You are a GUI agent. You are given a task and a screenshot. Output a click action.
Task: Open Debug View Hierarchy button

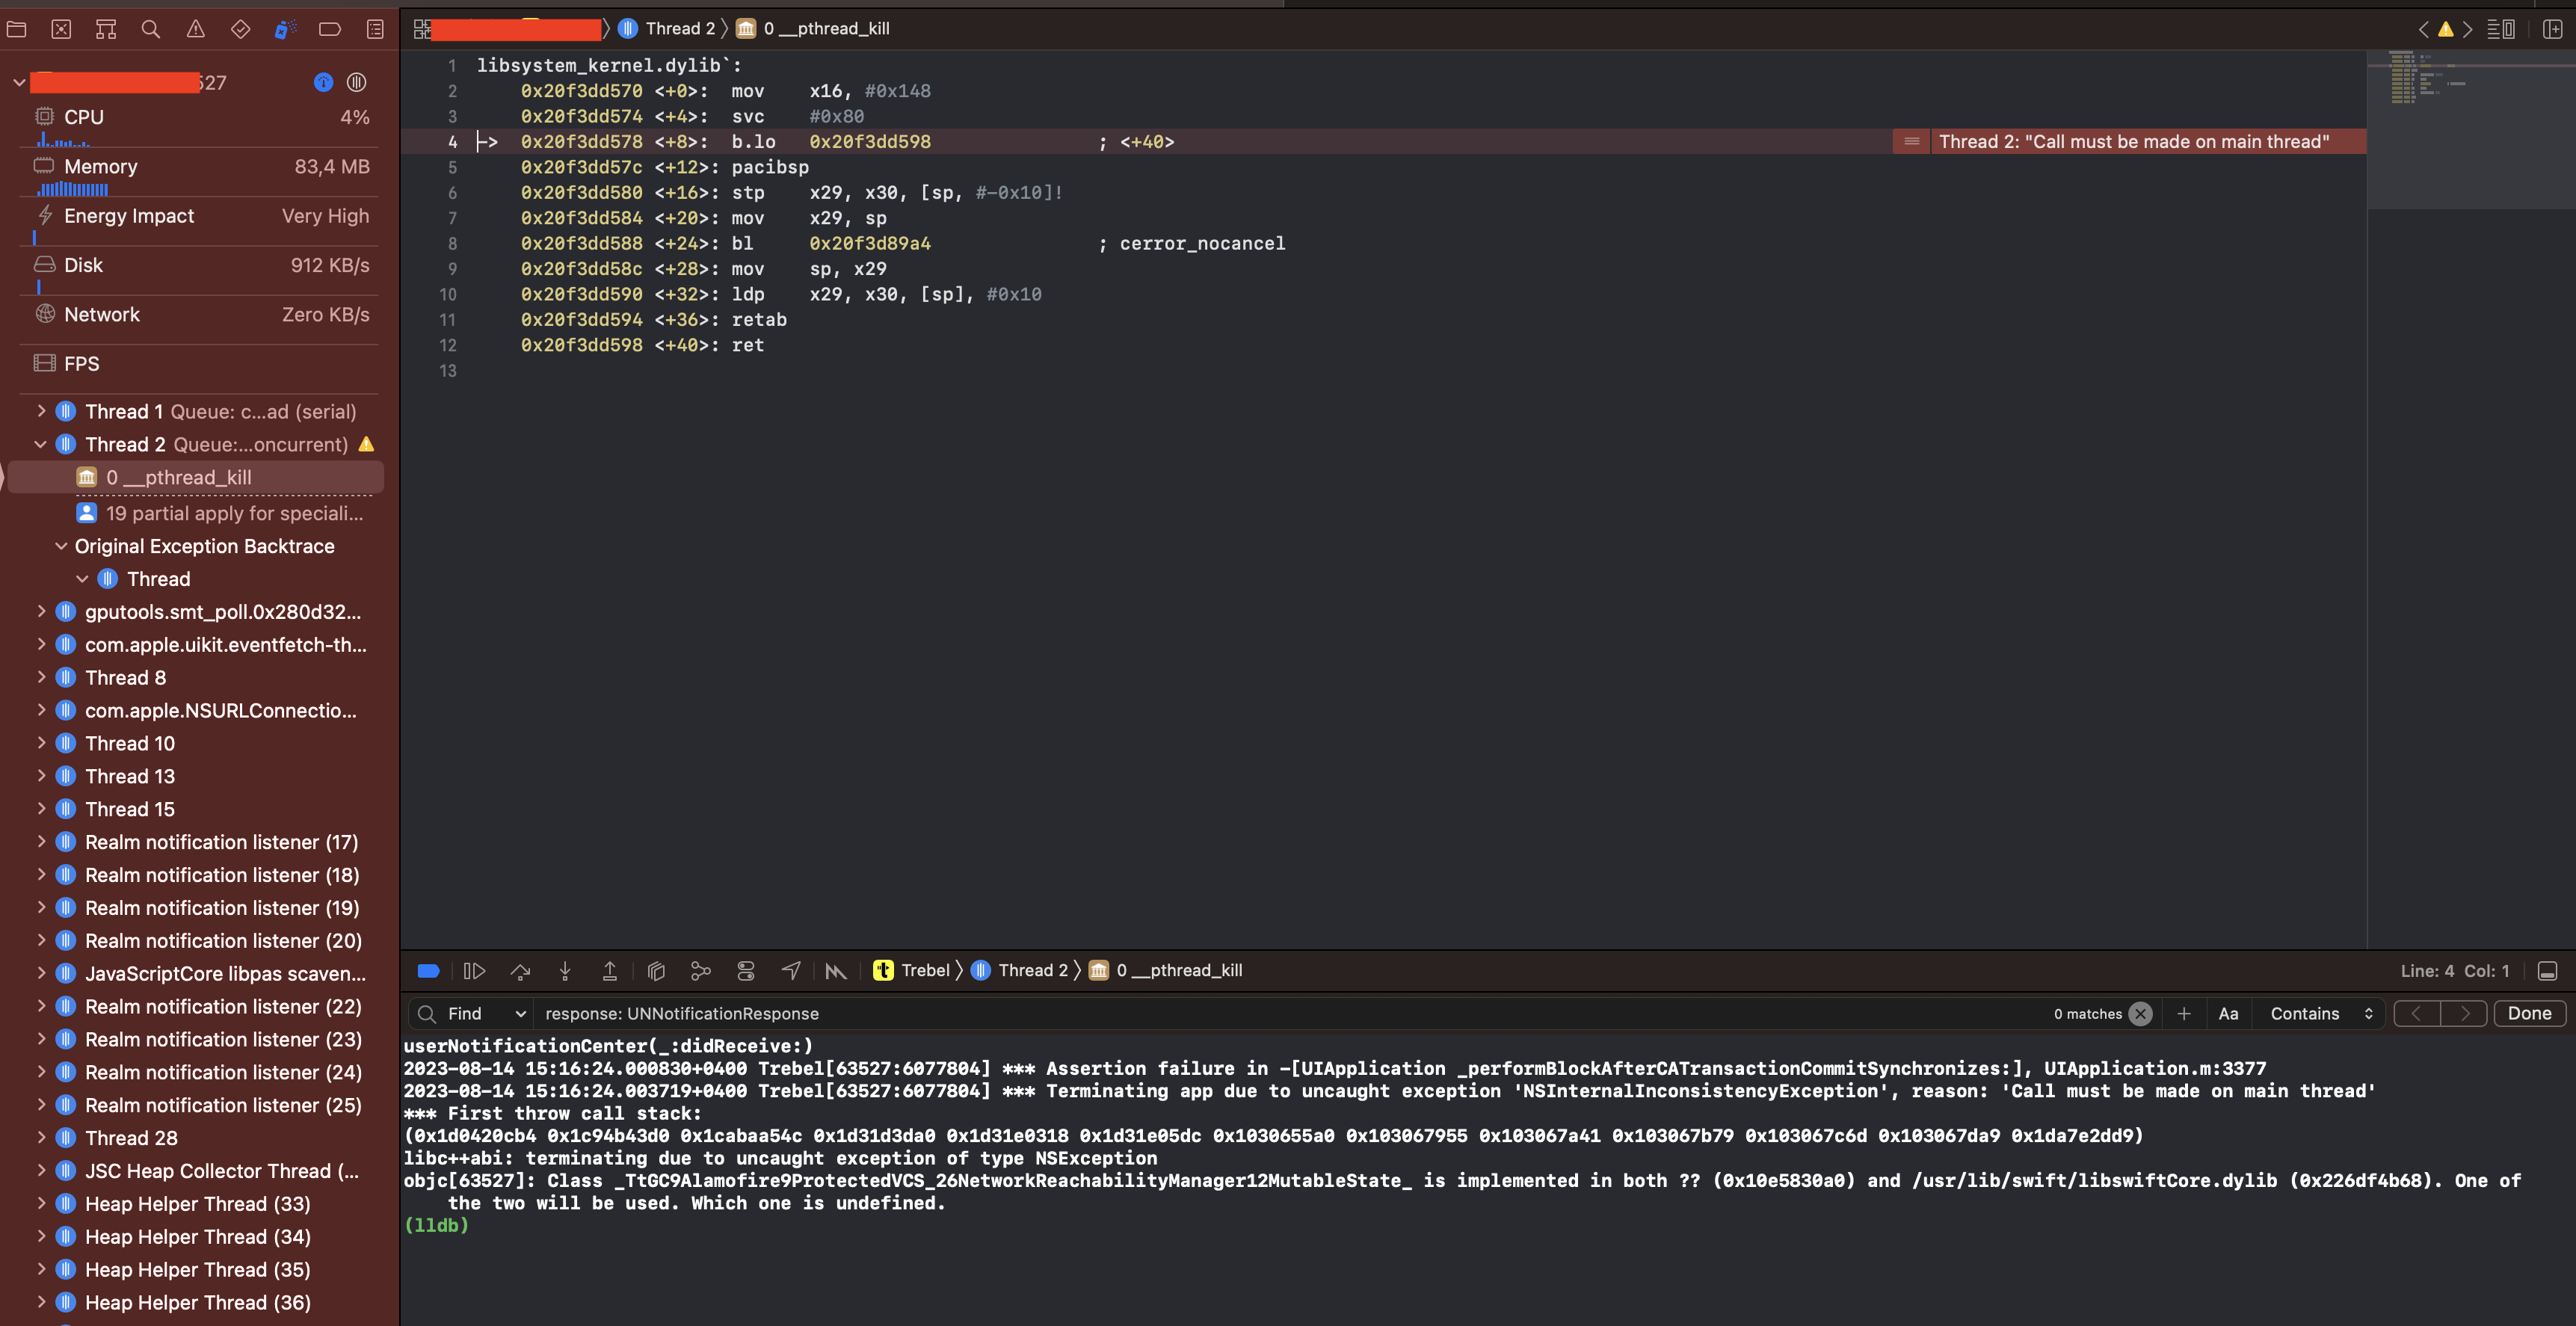(656, 970)
